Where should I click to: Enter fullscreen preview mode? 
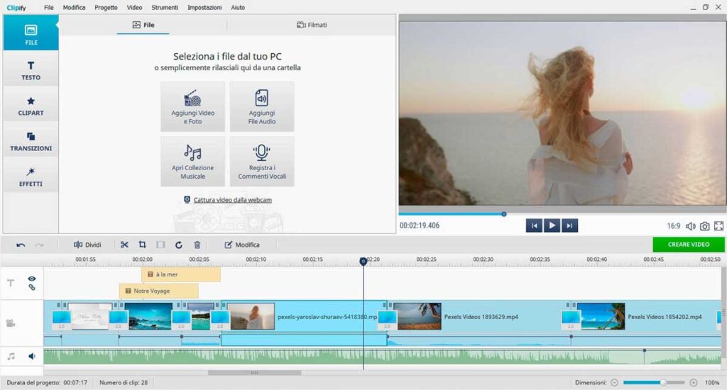tap(718, 226)
